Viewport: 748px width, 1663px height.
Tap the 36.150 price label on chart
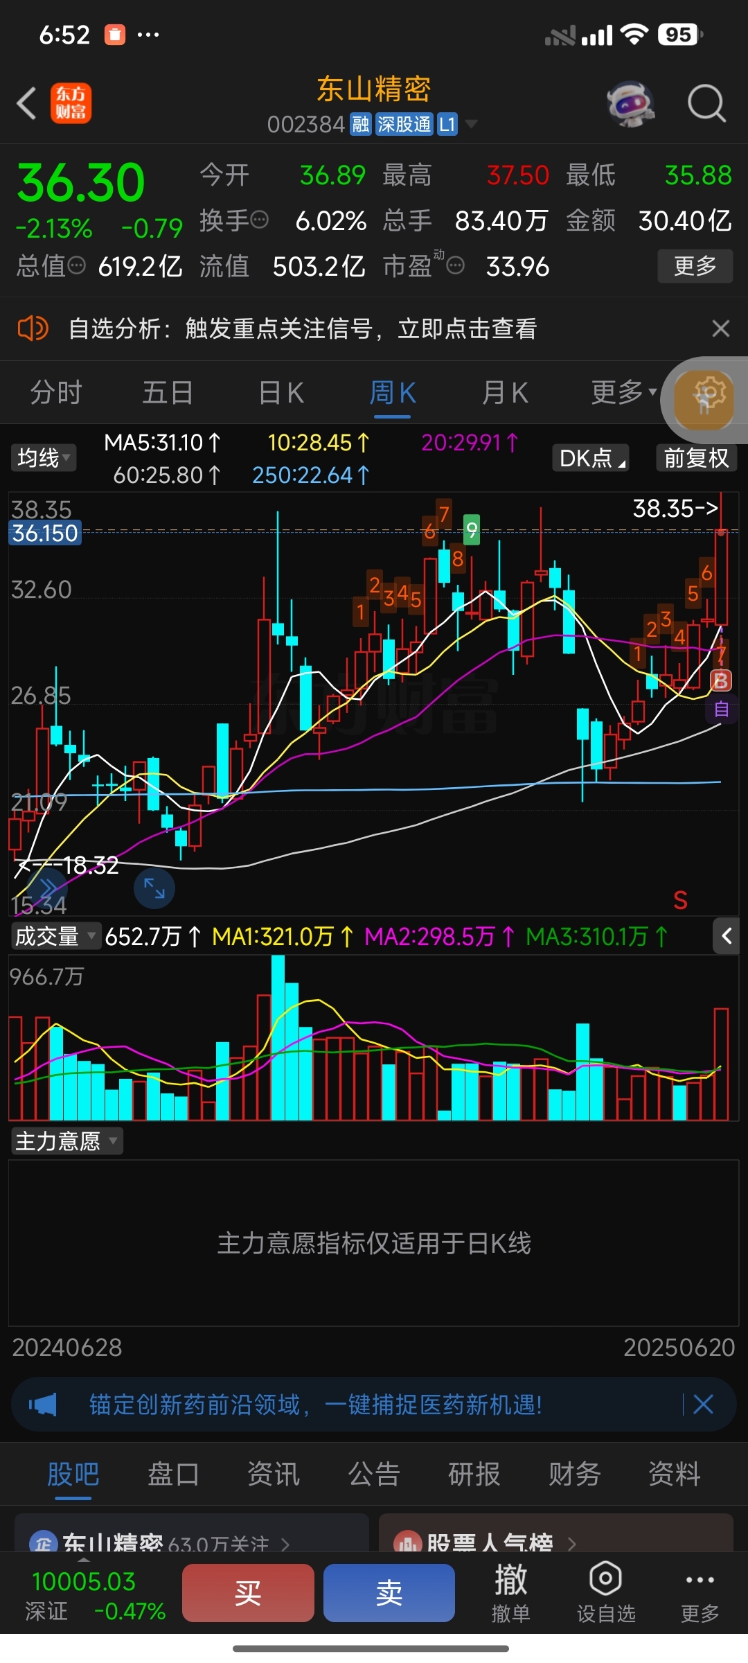(45, 533)
